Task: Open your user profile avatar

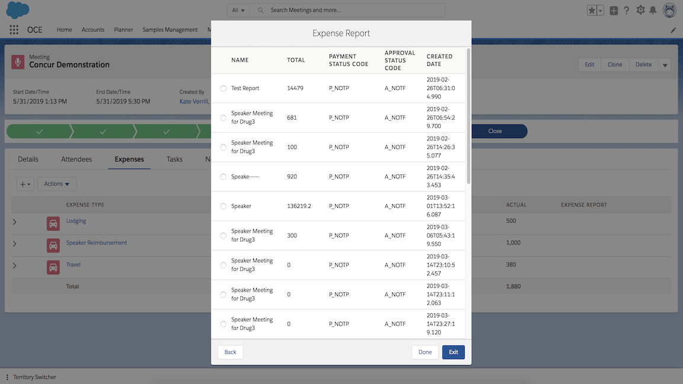Action: pyautogui.click(x=669, y=9)
